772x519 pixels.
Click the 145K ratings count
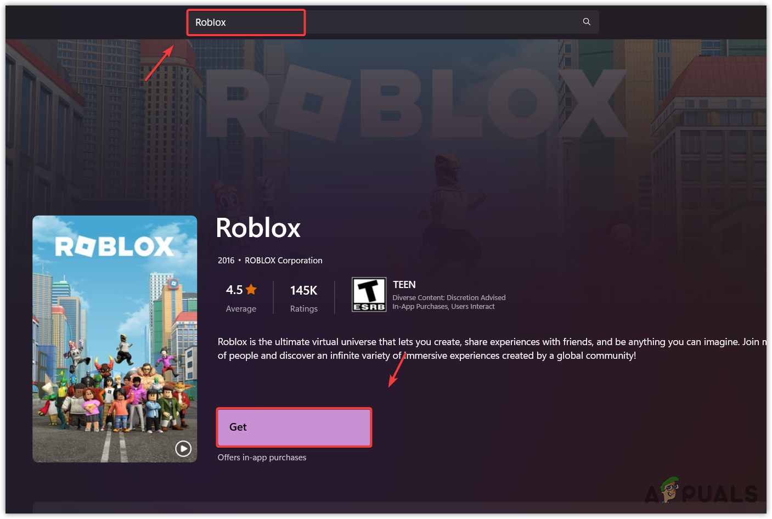click(304, 290)
